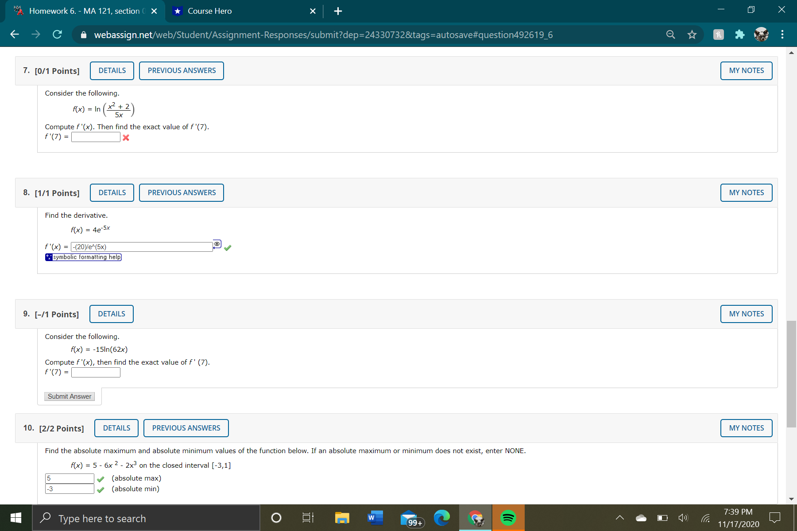Click the OneDrive cloud tray icon
The image size is (797, 531).
coord(641,518)
